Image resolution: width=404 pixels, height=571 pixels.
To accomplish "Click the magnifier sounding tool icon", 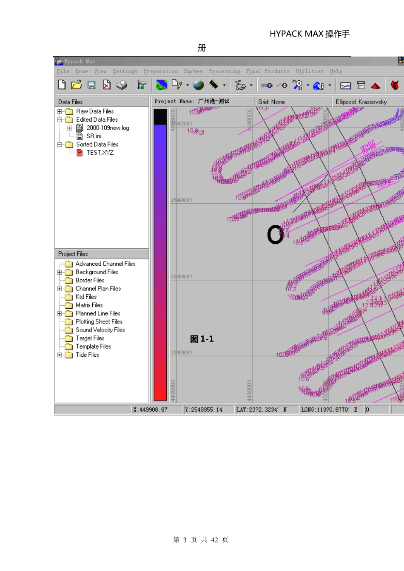I will tap(298, 85).
